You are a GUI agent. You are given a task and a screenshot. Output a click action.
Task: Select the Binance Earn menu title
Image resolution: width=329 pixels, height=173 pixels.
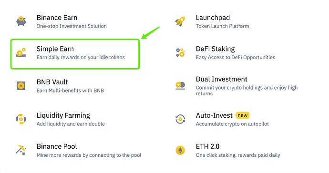click(x=57, y=18)
